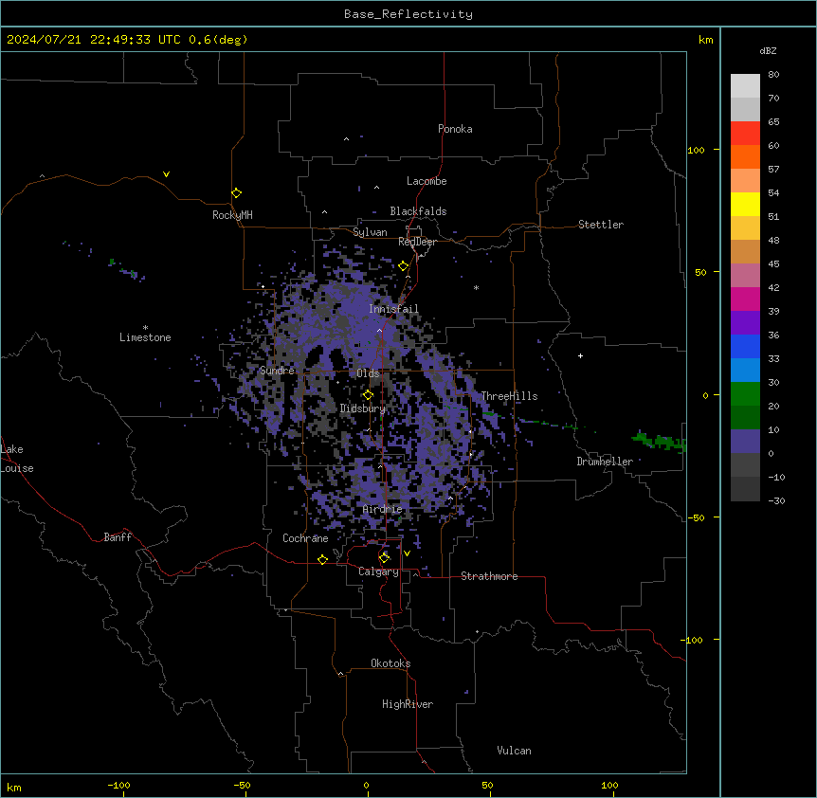Click the green 30-20 dBZ legend swatch
The height and width of the screenshot is (798, 817).
745,394
